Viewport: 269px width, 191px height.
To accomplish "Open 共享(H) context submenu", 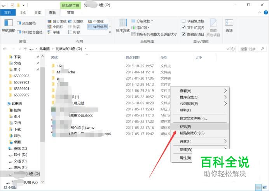I will click(200, 141).
